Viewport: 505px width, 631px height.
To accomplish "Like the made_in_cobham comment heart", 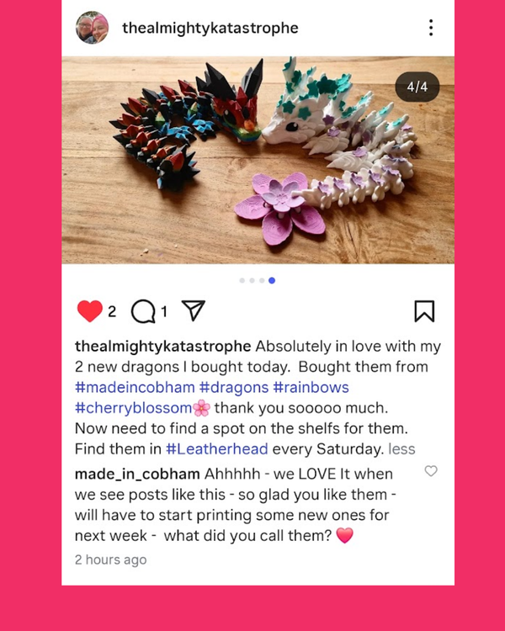I will coord(431,471).
